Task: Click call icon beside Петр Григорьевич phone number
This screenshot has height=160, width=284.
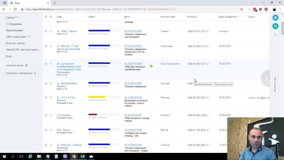Action: pos(208,64)
